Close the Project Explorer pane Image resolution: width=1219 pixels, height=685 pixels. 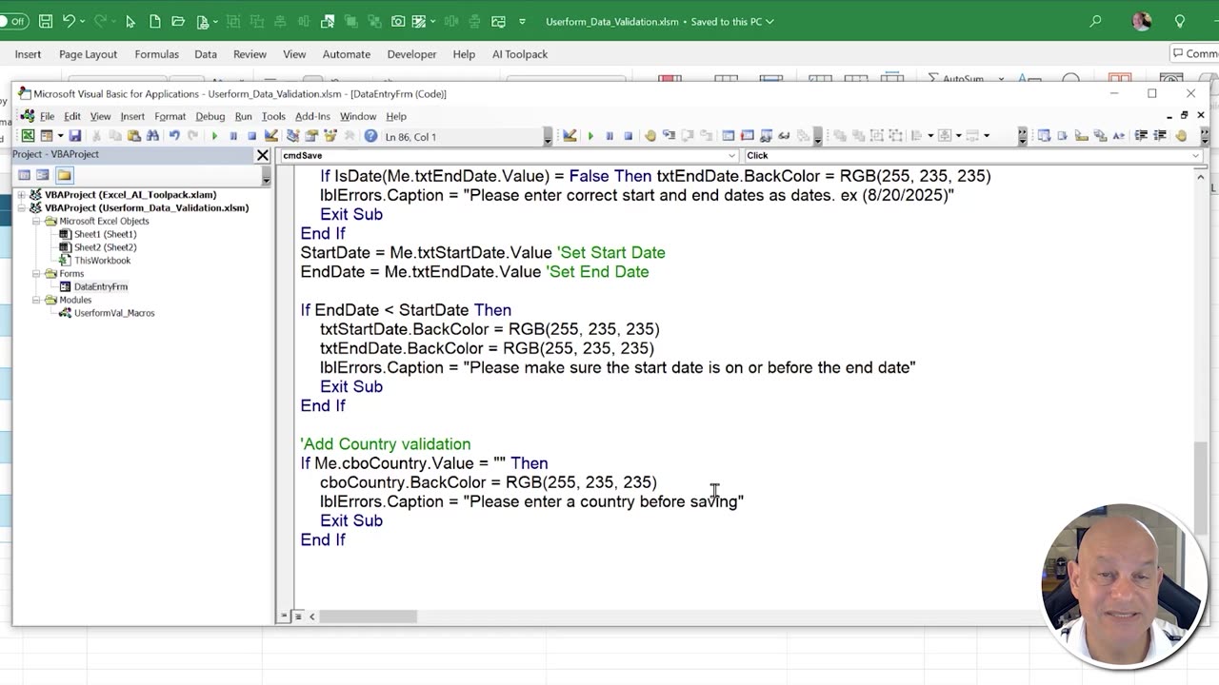pos(263,155)
